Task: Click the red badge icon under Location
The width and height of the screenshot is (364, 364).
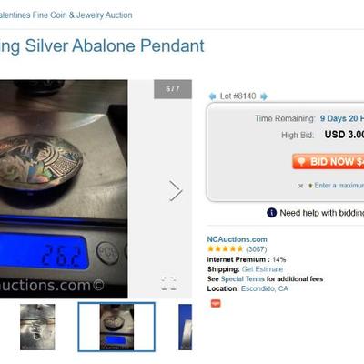Action: click(x=216, y=303)
